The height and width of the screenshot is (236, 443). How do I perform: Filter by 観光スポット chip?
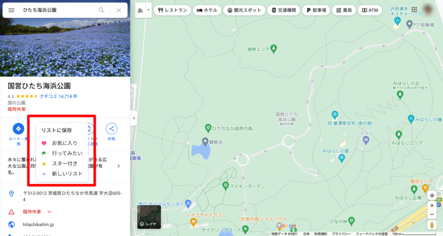point(244,10)
